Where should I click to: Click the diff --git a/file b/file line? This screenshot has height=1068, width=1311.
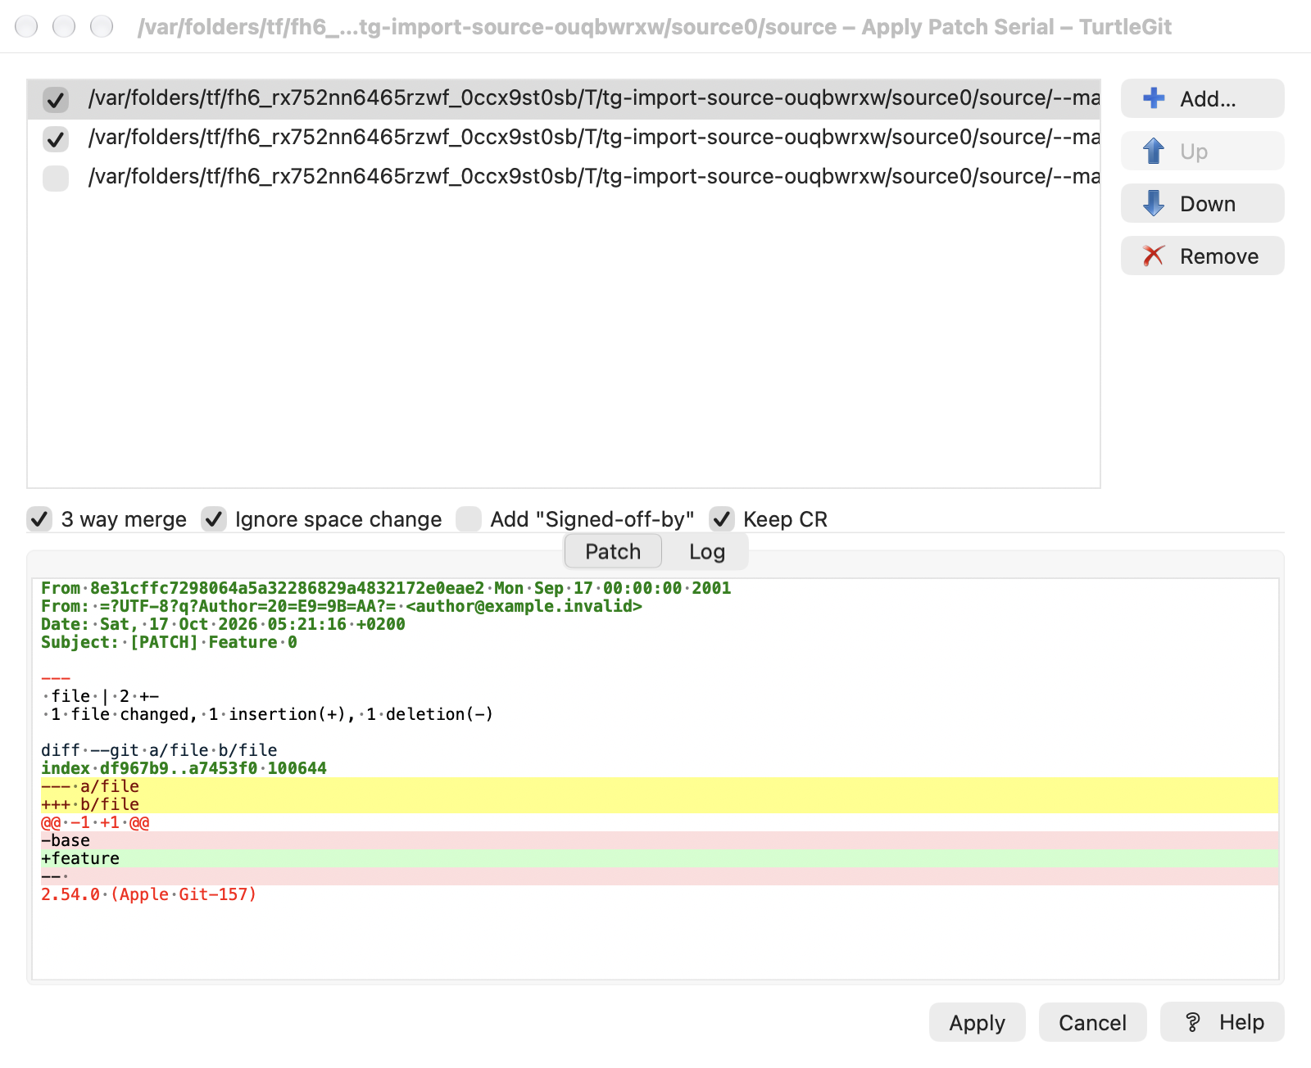tap(159, 750)
